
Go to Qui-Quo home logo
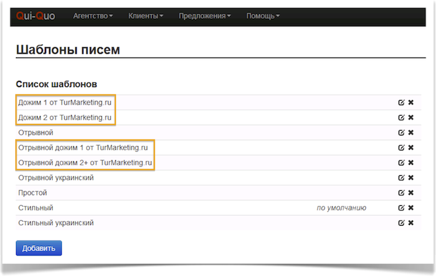36,16
